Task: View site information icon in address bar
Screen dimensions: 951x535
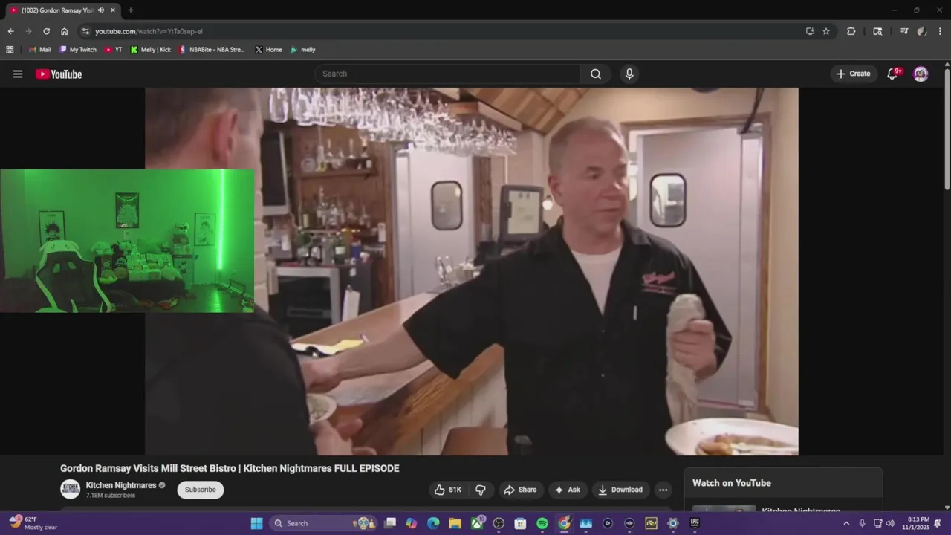Action: coord(85,31)
